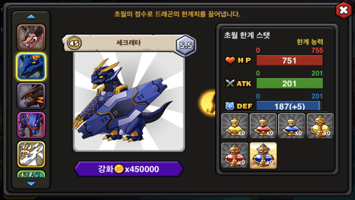Select the first small yellow essence potion
This screenshot has width=355, height=200.
(235, 126)
